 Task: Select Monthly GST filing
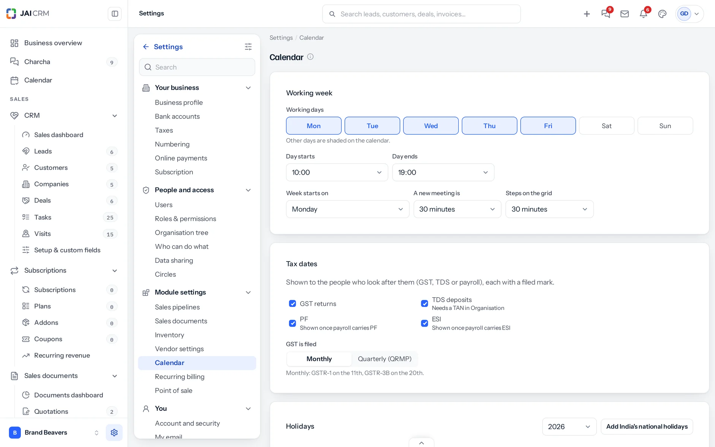[x=319, y=359]
